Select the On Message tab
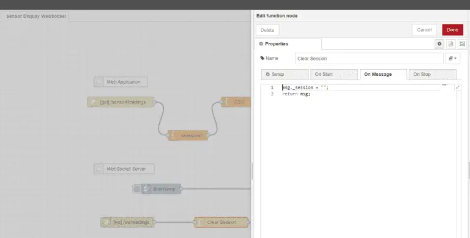This screenshot has width=470, height=238. [x=383, y=75]
